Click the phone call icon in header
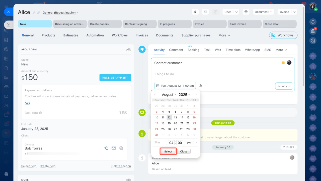This screenshot has width=321, height=181. 195,12
